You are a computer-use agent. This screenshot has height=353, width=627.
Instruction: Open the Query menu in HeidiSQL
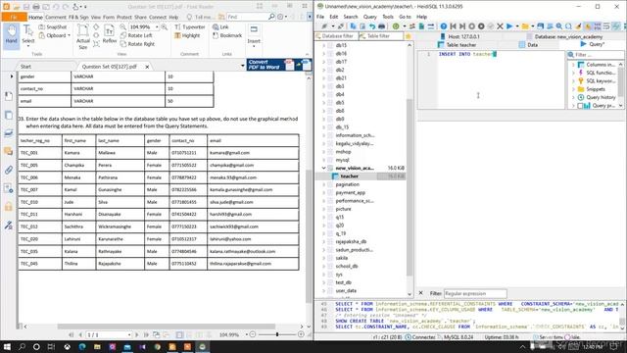(x=370, y=17)
